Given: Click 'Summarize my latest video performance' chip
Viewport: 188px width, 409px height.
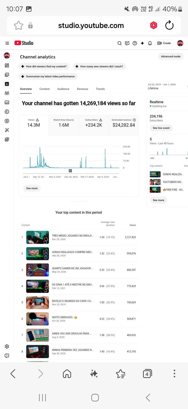Looking at the screenshot, I should (x=48, y=76).
